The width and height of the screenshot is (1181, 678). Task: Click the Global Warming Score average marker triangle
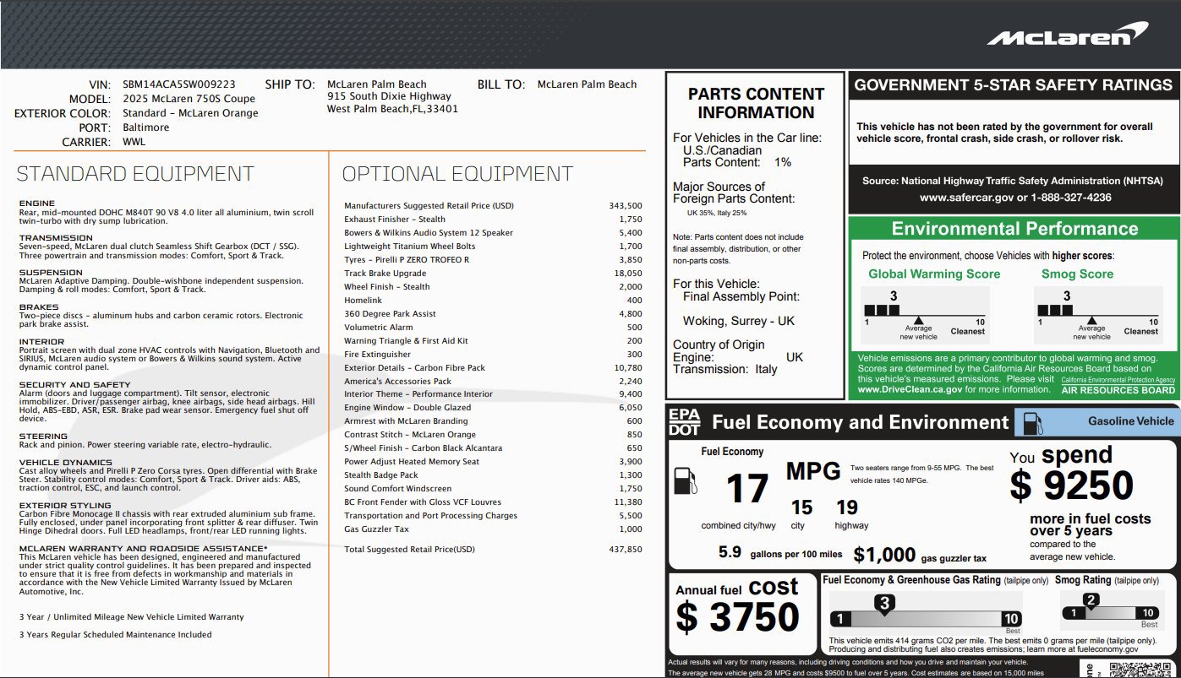click(x=918, y=322)
